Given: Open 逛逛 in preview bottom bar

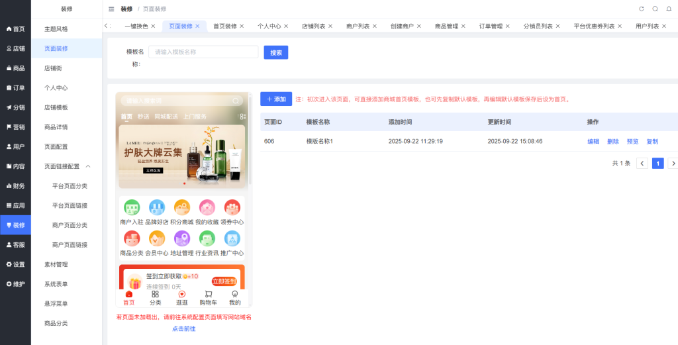Looking at the screenshot, I should coord(182,298).
